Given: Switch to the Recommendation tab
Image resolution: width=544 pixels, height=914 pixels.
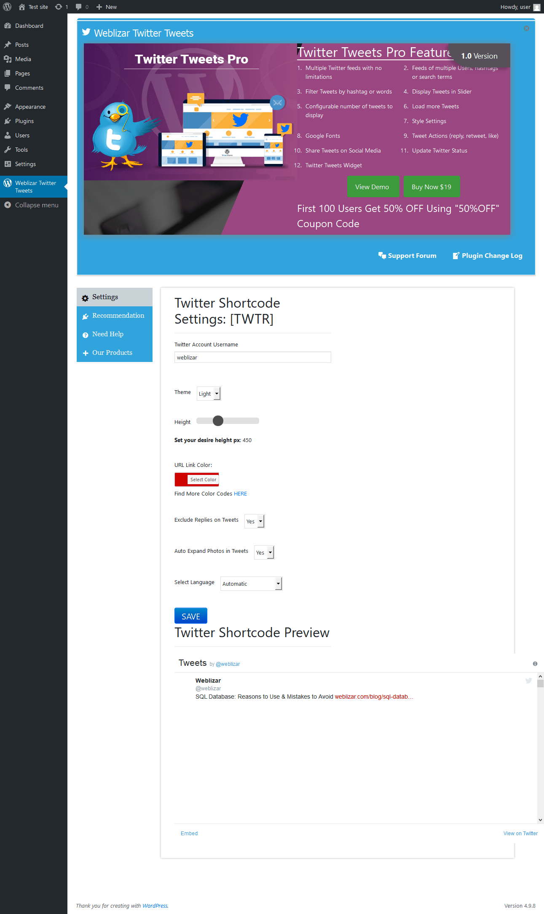Looking at the screenshot, I should coord(115,316).
